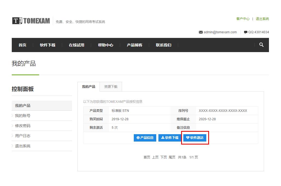Click the search magnifier icon
The height and width of the screenshot is (186, 281).
(261, 45)
